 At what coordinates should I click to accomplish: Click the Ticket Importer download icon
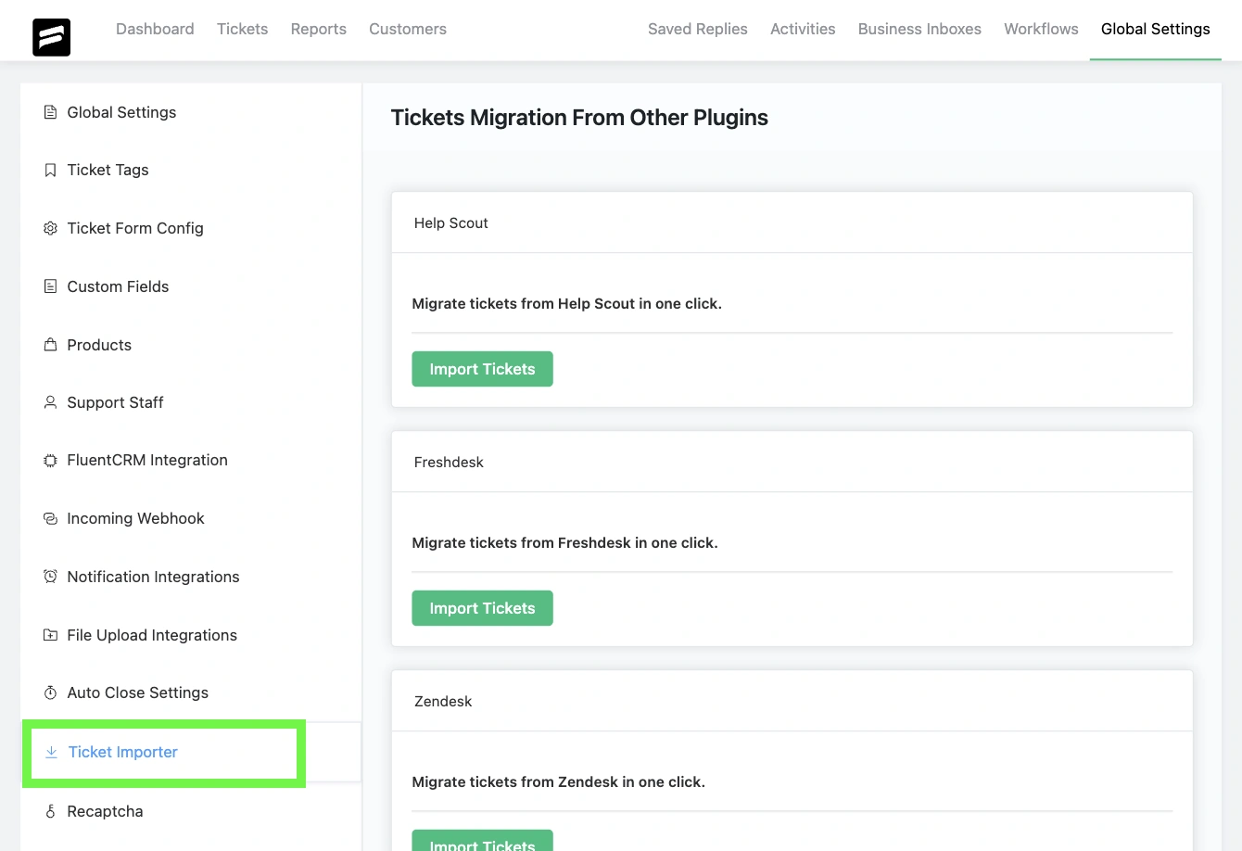point(51,752)
